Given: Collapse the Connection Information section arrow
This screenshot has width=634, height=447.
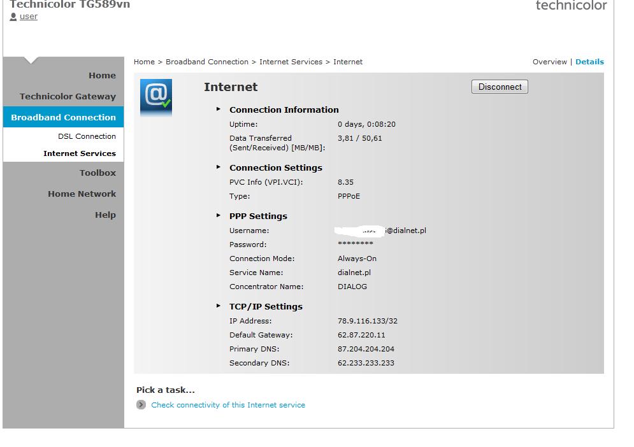Looking at the screenshot, I should coord(219,109).
